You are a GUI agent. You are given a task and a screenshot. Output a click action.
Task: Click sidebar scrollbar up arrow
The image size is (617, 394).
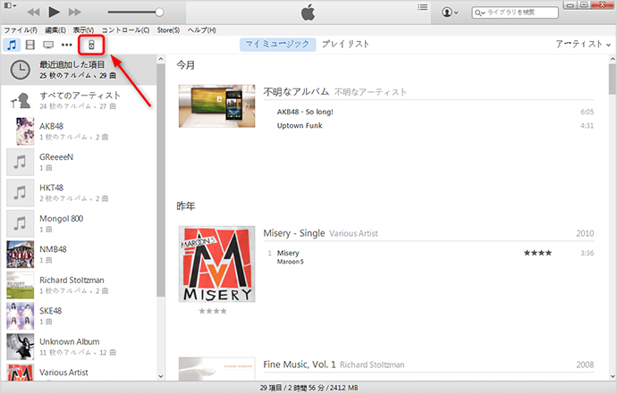[161, 59]
